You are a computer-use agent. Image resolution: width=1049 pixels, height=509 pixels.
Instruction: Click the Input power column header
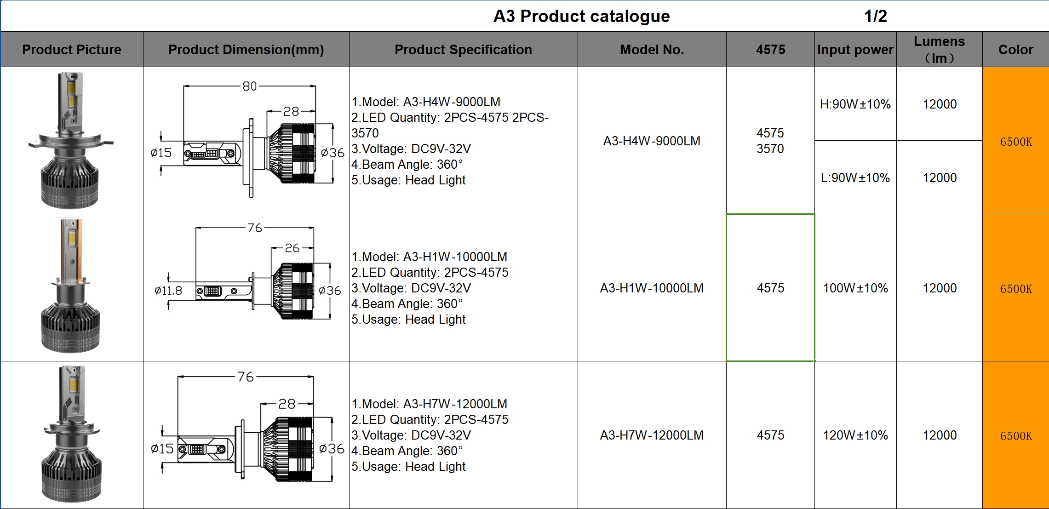tap(855, 50)
